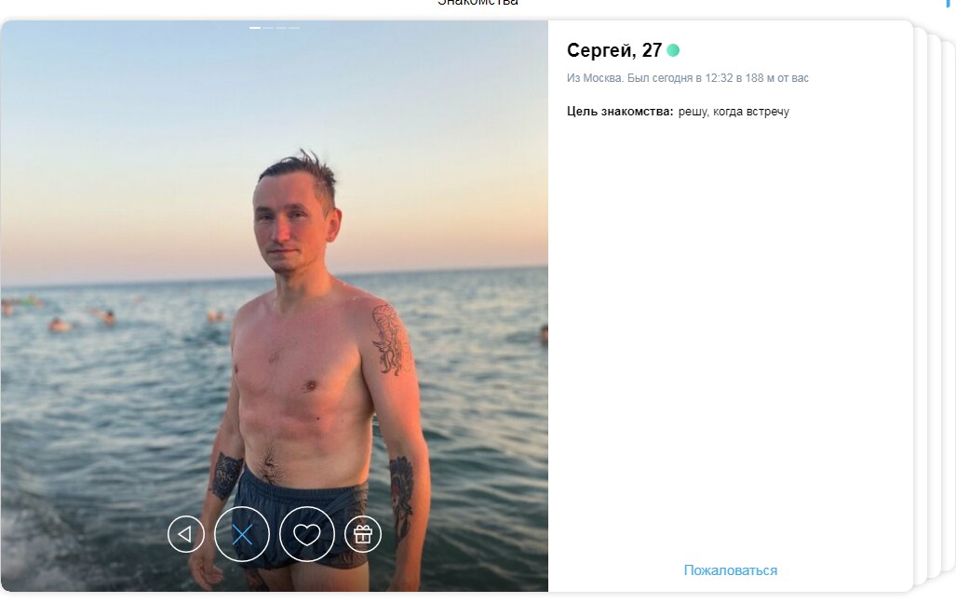Screen dimensions: 956x603
Task: Click the решу, когда встречу text
Action: click(734, 112)
